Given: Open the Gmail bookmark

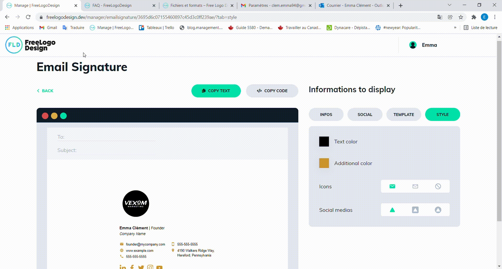Looking at the screenshot, I should 48,28.
